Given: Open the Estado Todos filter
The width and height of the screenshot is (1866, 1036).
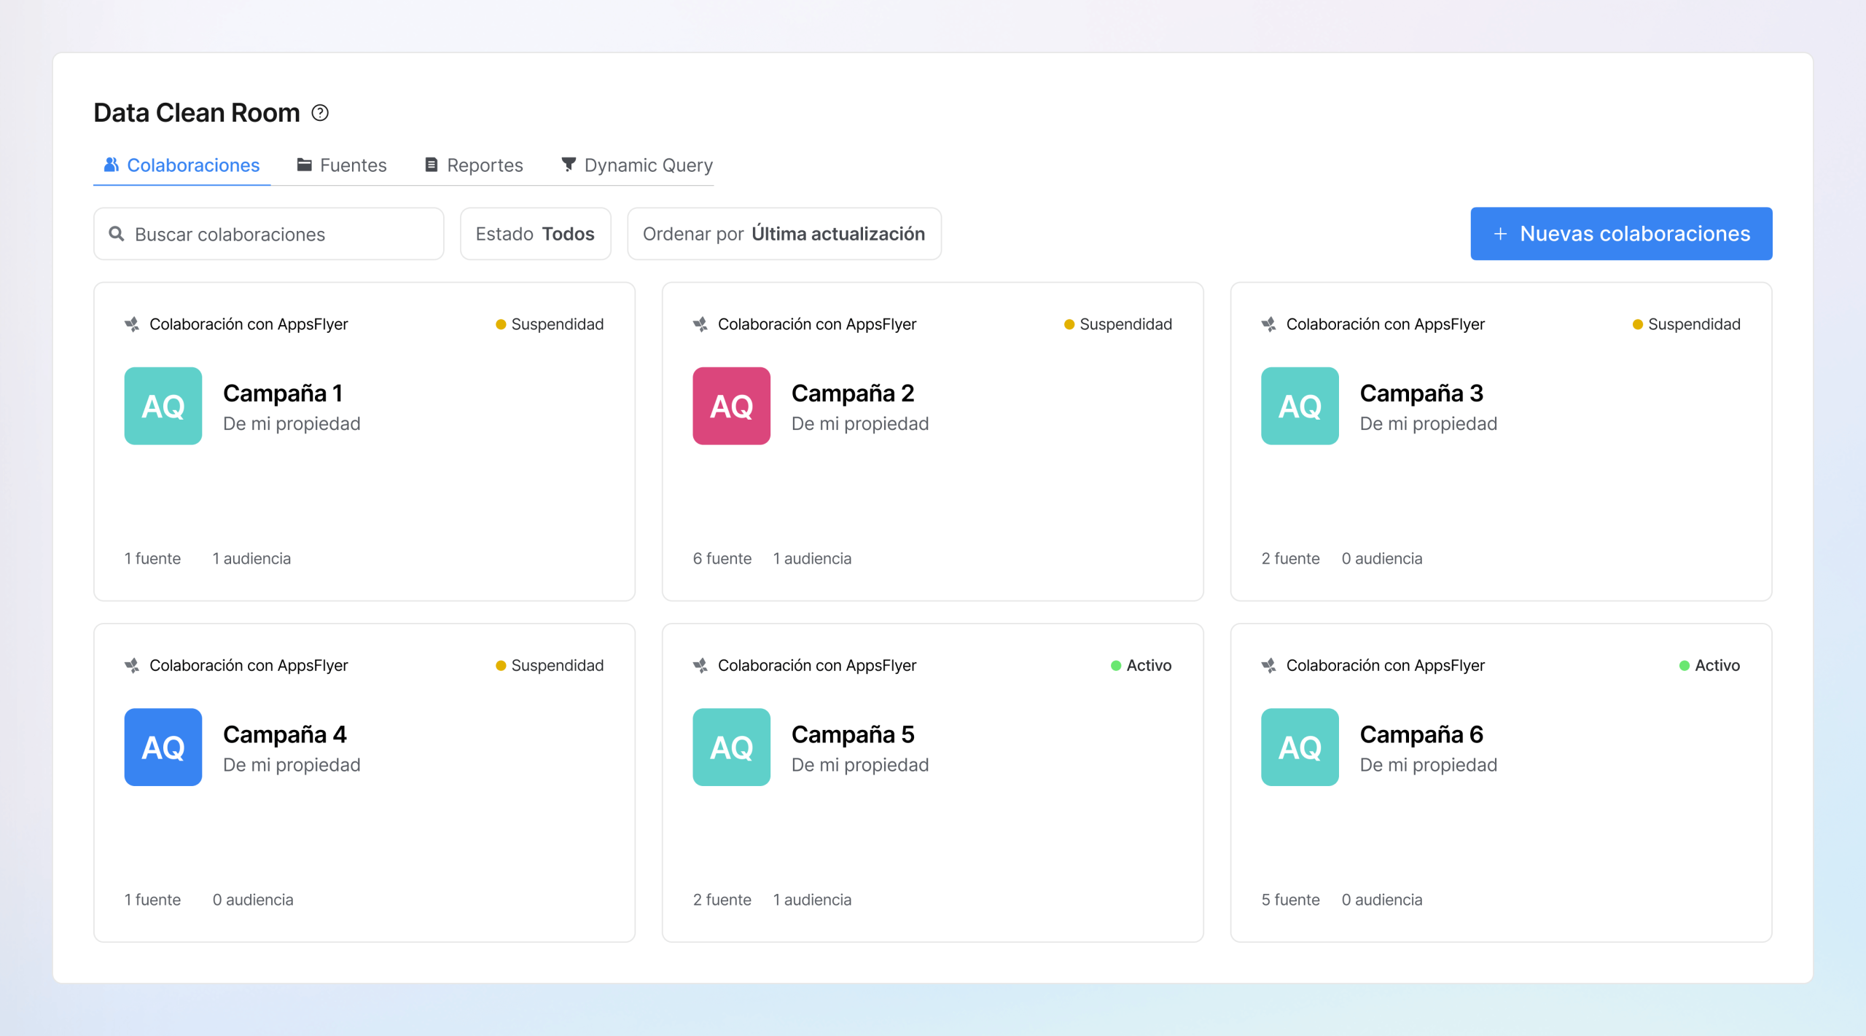Looking at the screenshot, I should coord(536,233).
